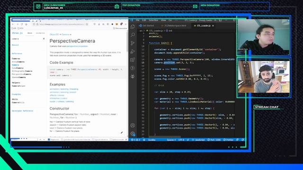Select the docs tab in three.js sidebar
Image resolution: width=303 pixels, height=170 pixels.
point(30,33)
